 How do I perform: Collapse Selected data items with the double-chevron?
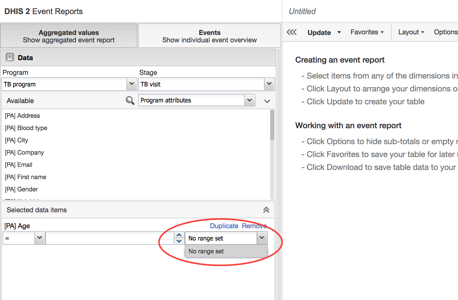266,210
